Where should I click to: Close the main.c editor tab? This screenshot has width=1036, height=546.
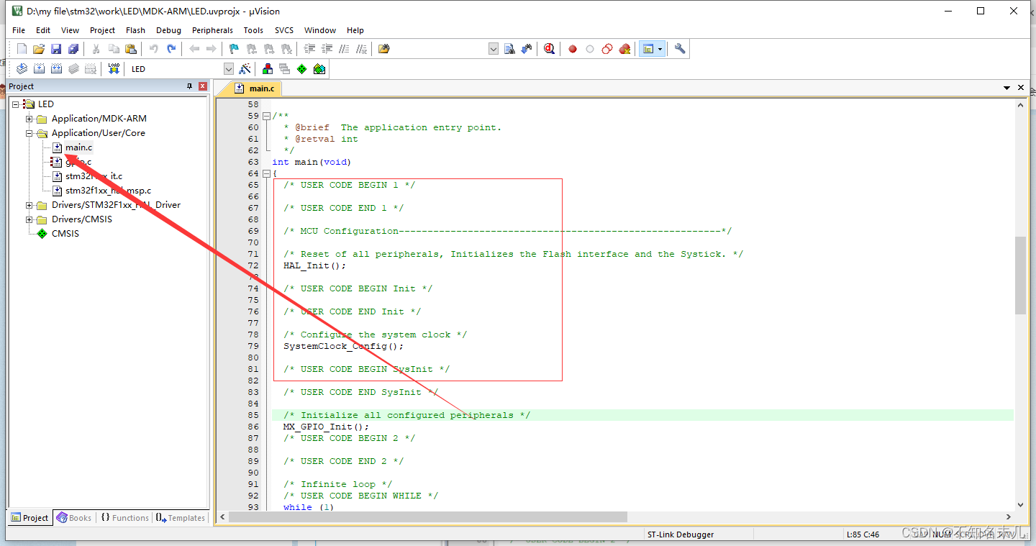click(1022, 88)
